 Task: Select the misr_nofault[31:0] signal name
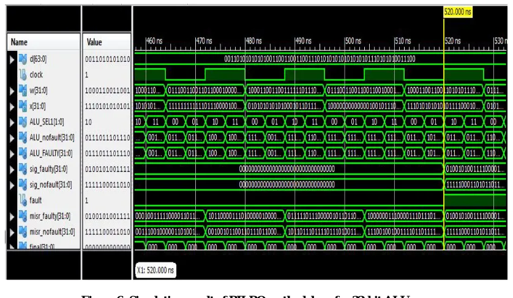pyautogui.click(x=52, y=232)
